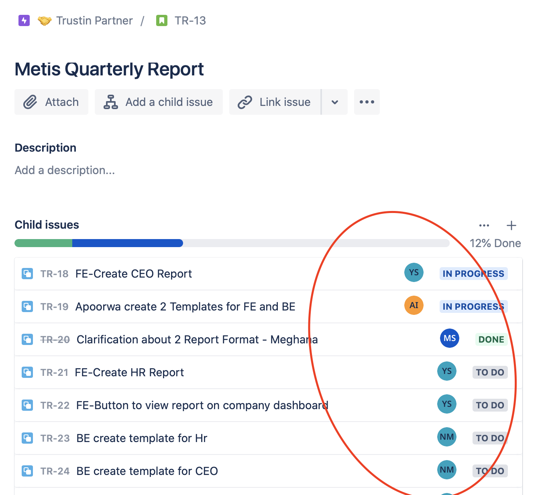Open the issue more actions menu

367,102
